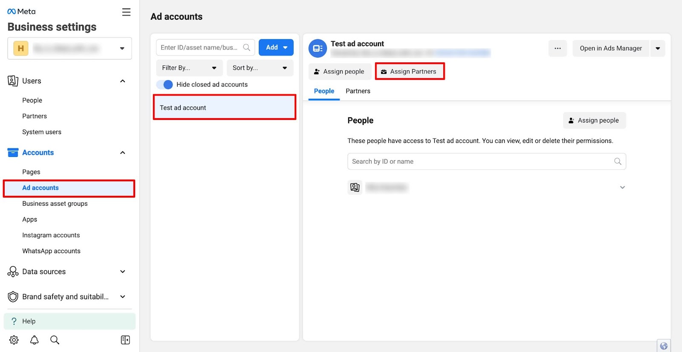This screenshot has height=352, width=682.
Task: Open Pages under Accounts
Action: pos(31,172)
